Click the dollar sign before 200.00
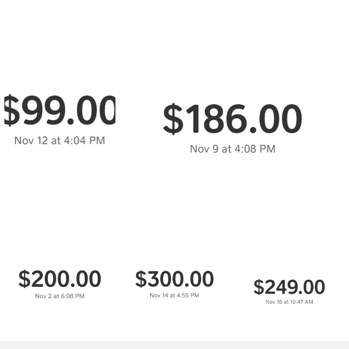The image size is (349, 349). point(24,279)
